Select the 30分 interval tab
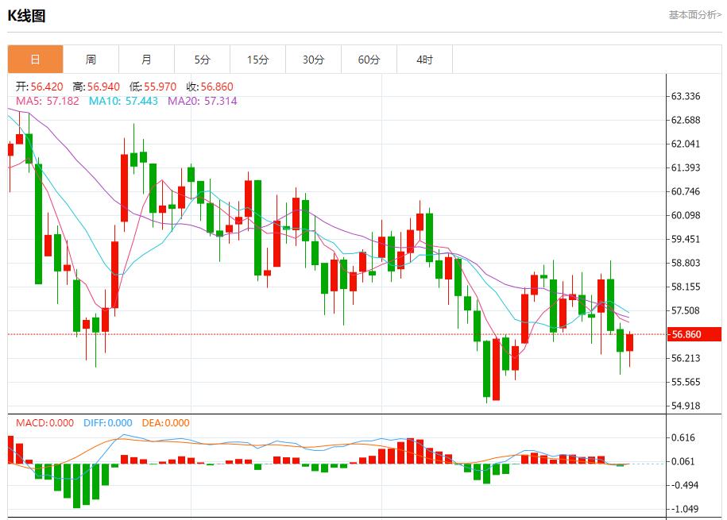This screenshot has width=727, height=520. click(x=313, y=60)
